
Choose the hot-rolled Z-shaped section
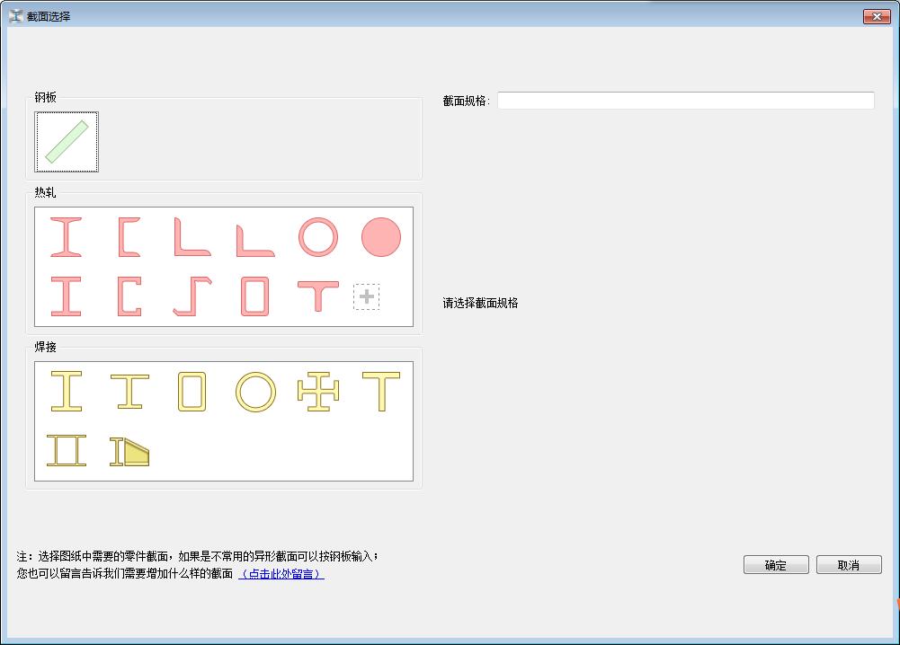pos(192,296)
